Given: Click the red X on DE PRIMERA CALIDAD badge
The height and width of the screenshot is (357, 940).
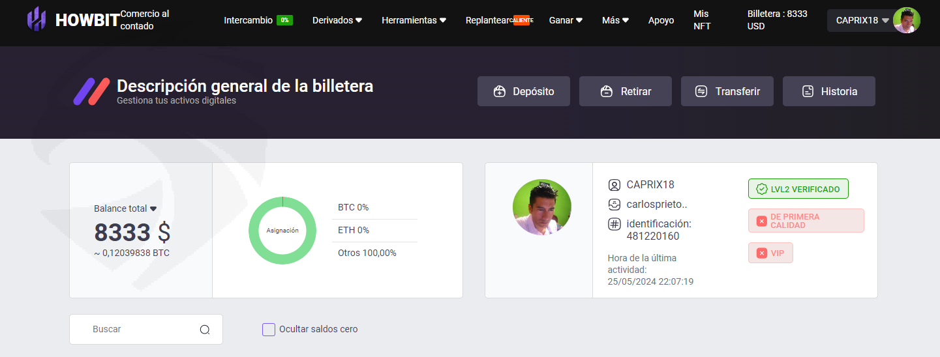Looking at the screenshot, I should [761, 221].
